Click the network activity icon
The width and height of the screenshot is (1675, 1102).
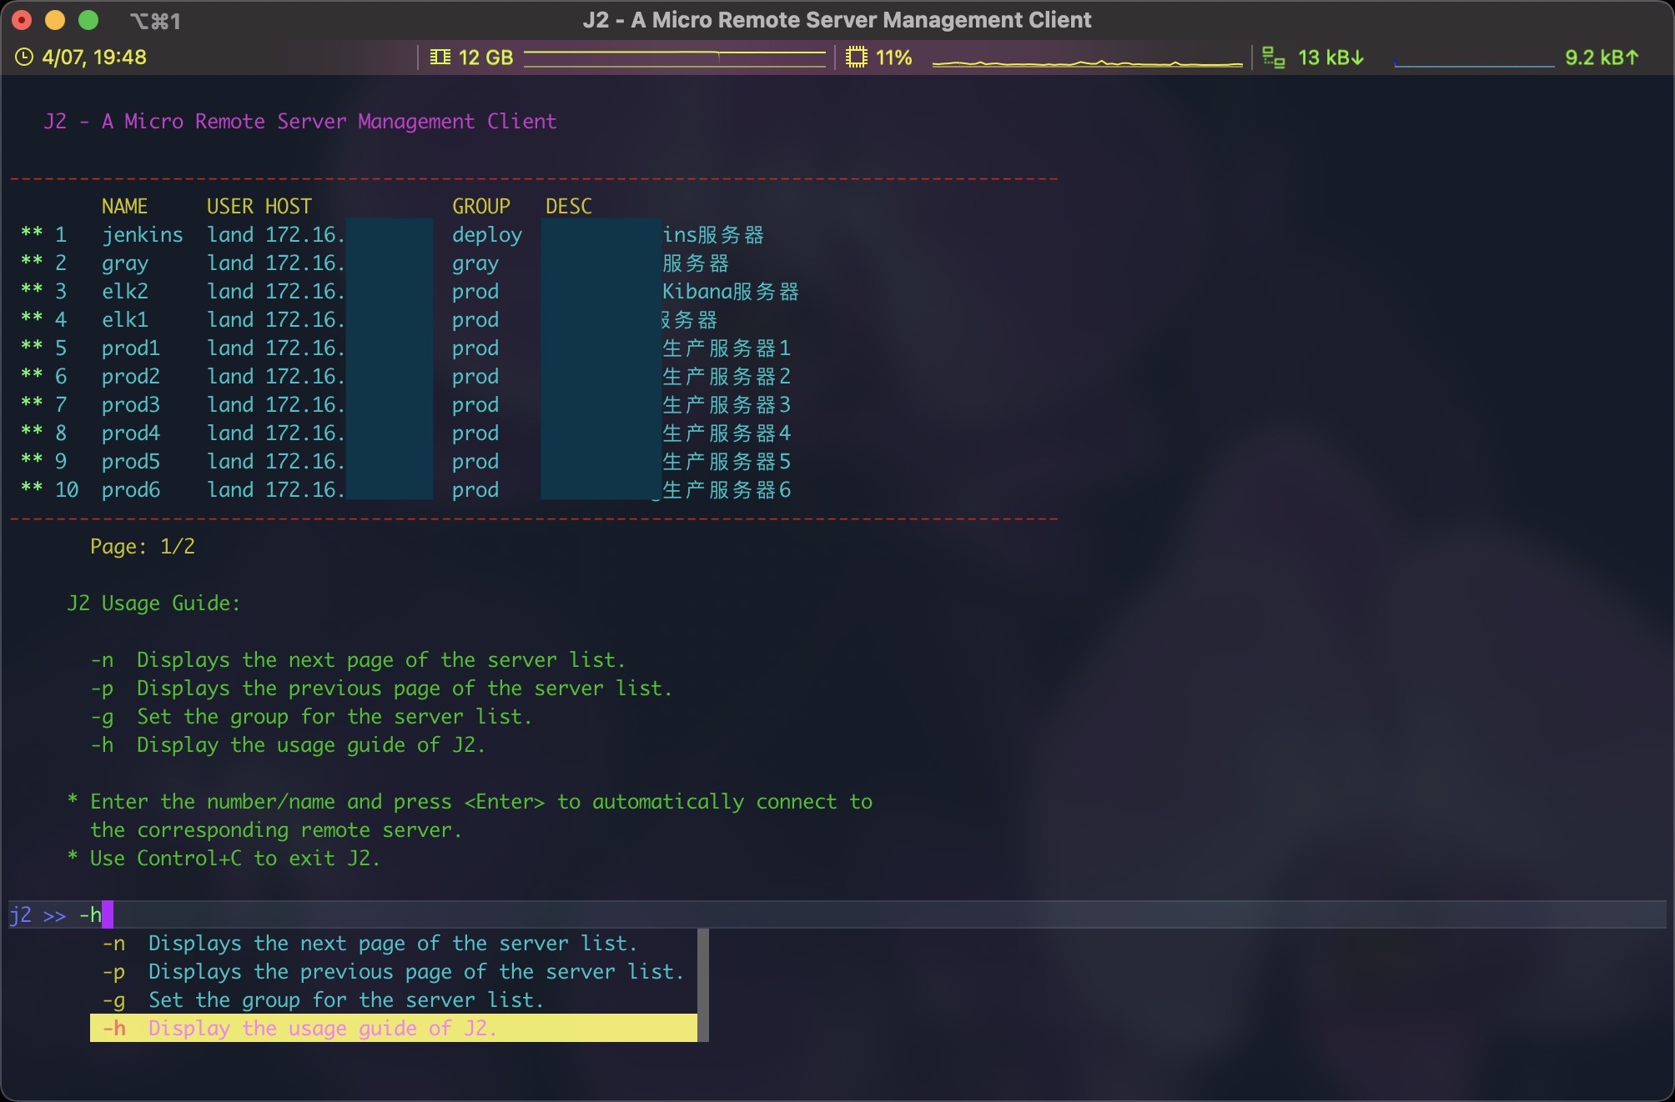[x=1273, y=58]
